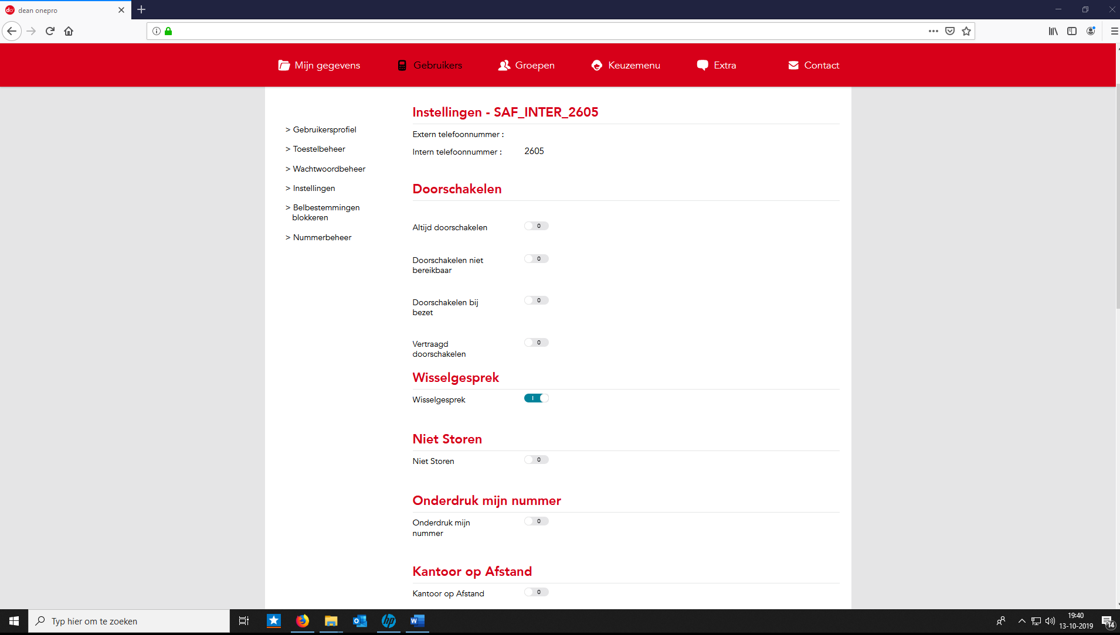Close the dean onepro tab
Screen dimensions: 1120x635
click(121, 10)
